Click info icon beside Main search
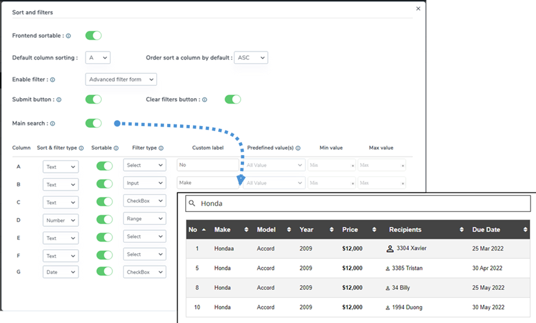Screen dimensions: 536x323 (52, 124)
